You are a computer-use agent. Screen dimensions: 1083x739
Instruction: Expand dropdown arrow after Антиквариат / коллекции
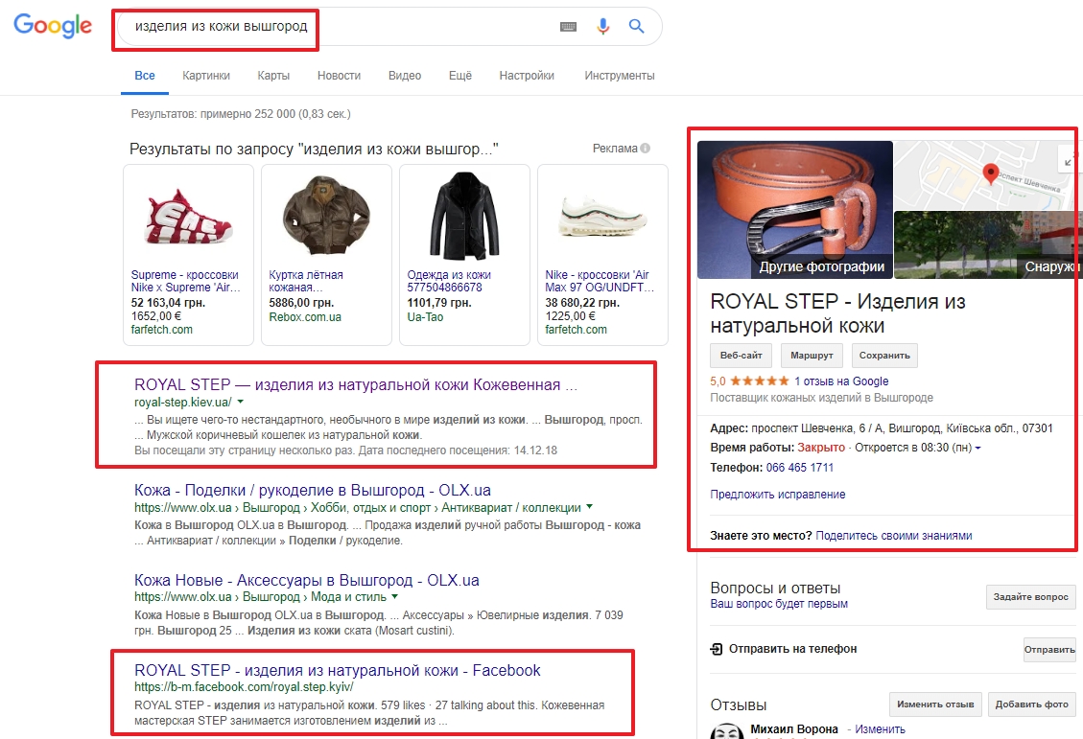[589, 507]
